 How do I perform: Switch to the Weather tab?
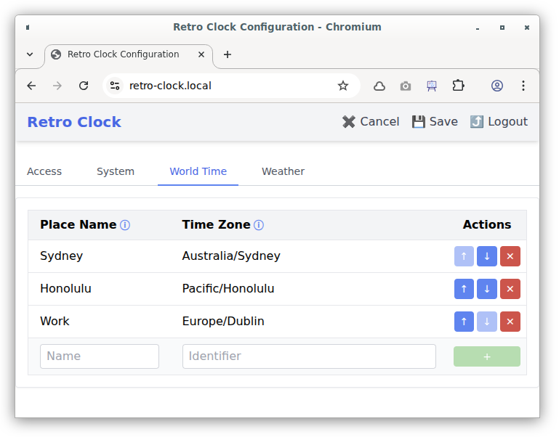click(283, 171)
